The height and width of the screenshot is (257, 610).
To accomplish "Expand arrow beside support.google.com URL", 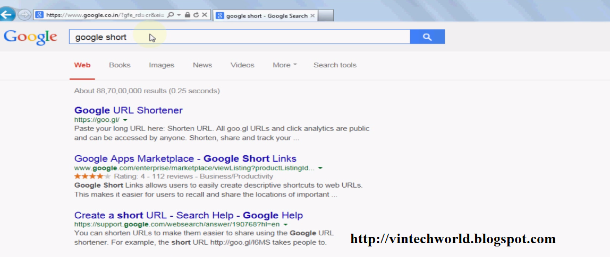I will [x=285, y=224].
